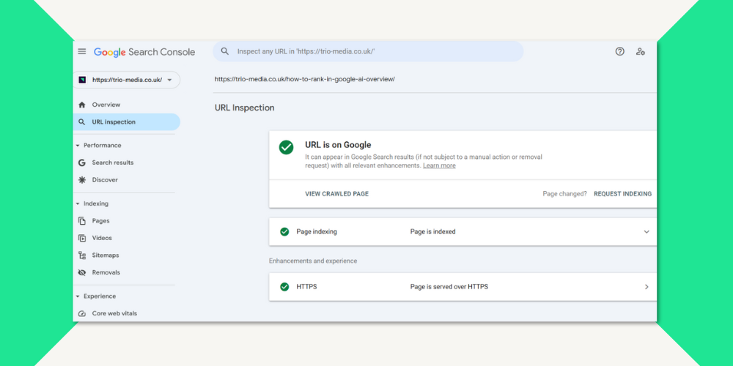Viewport: 733px width, 366px height.
Task: Click the Core web vitals gauge icon
Action: 82,314
